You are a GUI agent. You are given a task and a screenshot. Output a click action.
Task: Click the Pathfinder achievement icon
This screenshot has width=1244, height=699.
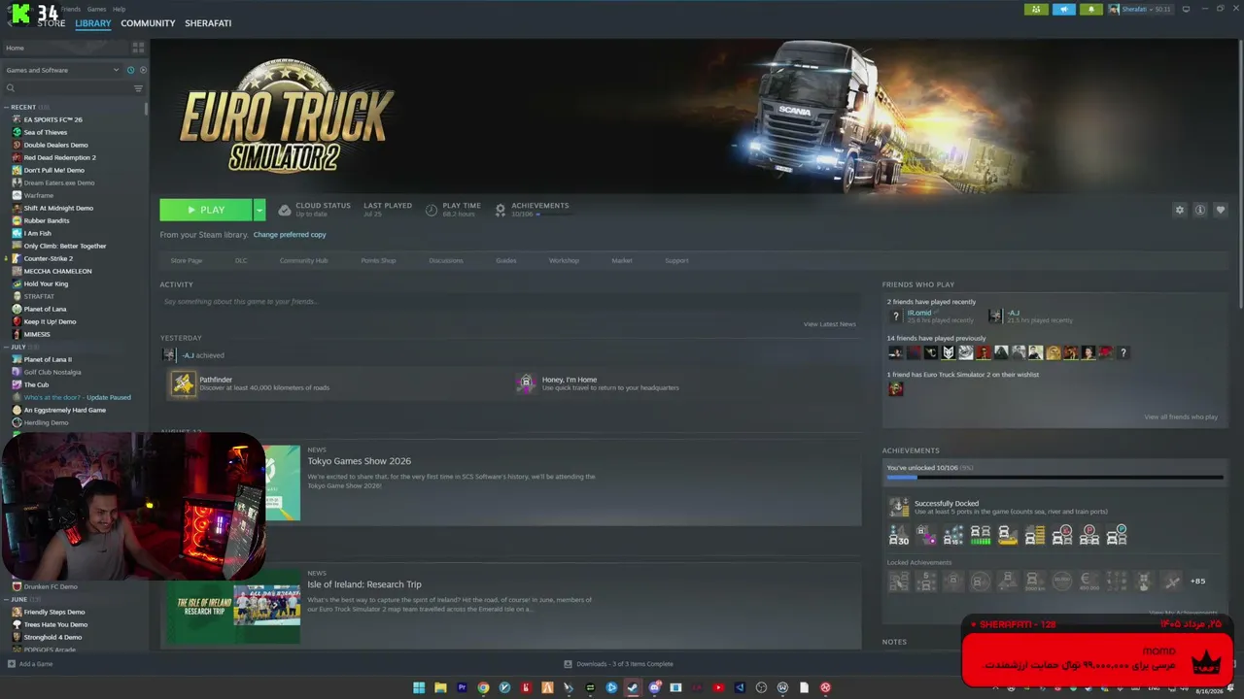coord(183,383)
